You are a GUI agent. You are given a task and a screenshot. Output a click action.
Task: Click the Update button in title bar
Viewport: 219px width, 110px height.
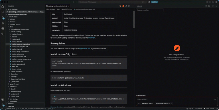[154, 2]
